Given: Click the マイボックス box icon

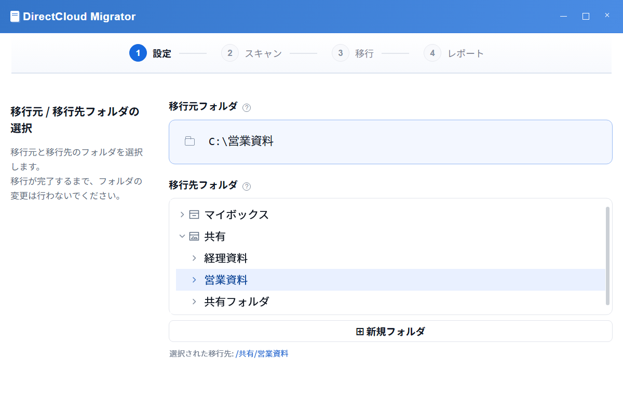Looking at the screenshot, I should click(x=194, y=215).
